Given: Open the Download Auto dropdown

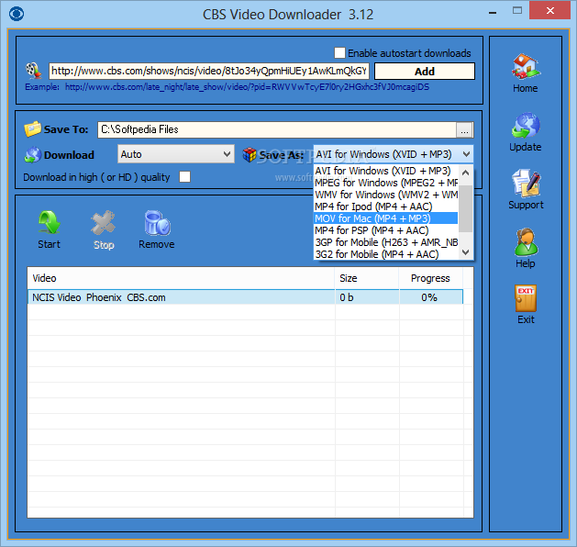Looking at the screenshot, I should (x=176, y=154).
